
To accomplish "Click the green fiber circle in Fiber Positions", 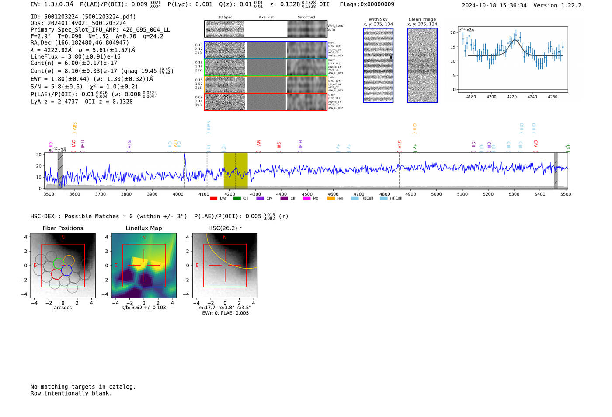I will tap(58, 263).
